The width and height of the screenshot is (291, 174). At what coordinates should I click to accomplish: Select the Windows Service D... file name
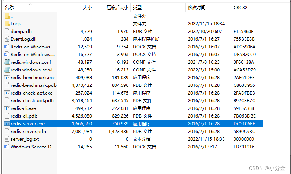click(x=33, y=147)
